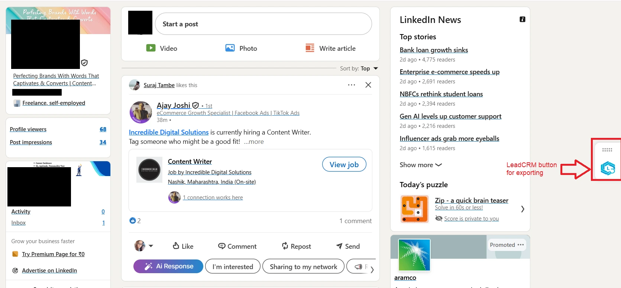Click Job by Incredible Digital Solutions link
Screen dimensions: 621x288
(210, 172)
